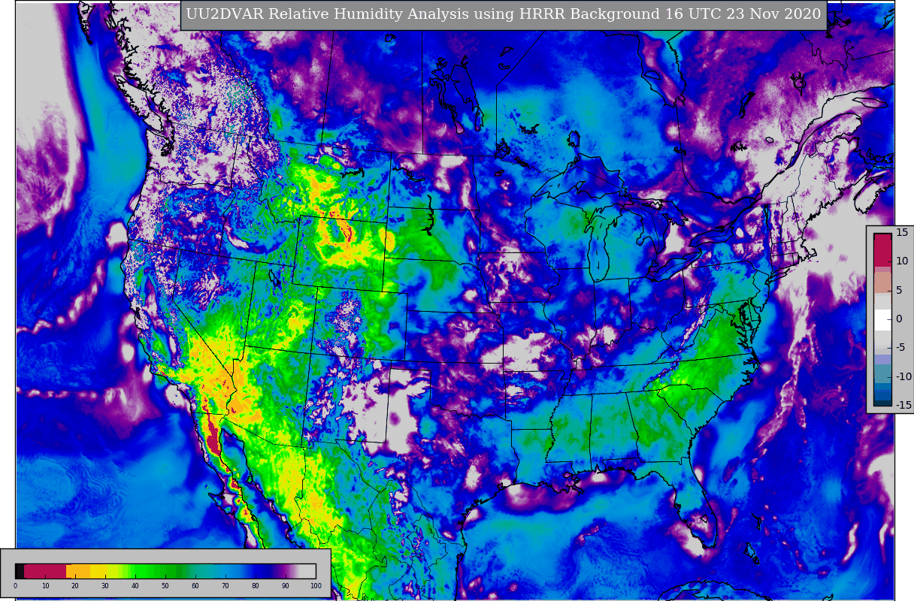Click the '-5' label on right colorbar
The height and width of the screenshot is (601, 914).
click(901, 347)
